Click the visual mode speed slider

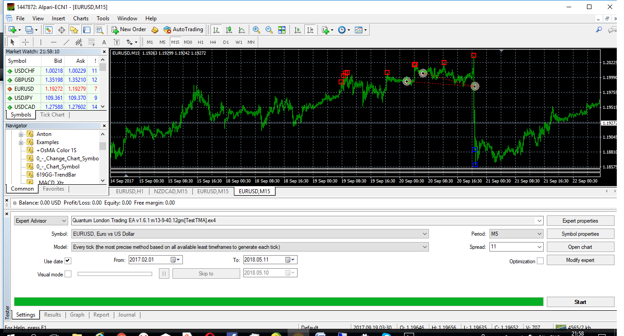pos(115,274)
